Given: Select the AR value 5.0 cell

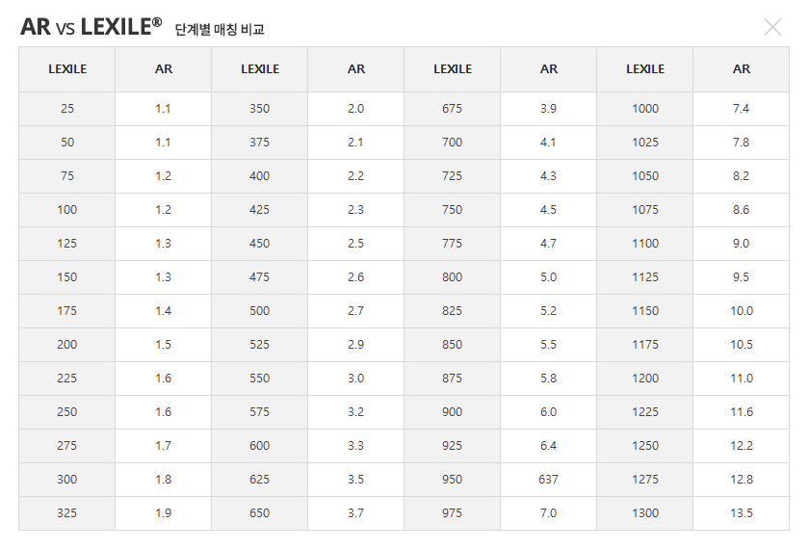Looking at the screenshot, I should pyautogui.click(x=548, y=277).
